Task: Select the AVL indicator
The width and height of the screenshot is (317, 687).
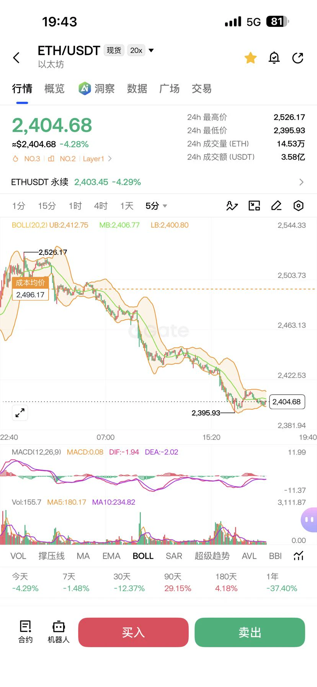Action: pos(249,556)
